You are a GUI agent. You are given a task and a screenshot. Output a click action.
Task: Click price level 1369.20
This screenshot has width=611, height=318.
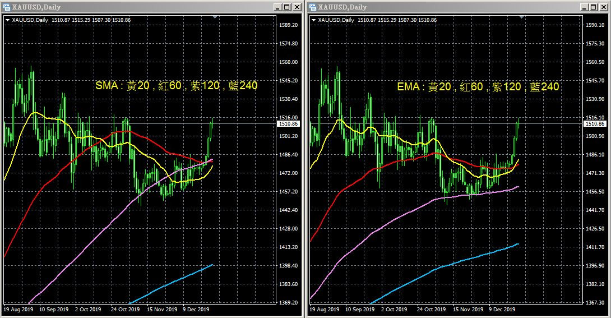pos(288,303)
